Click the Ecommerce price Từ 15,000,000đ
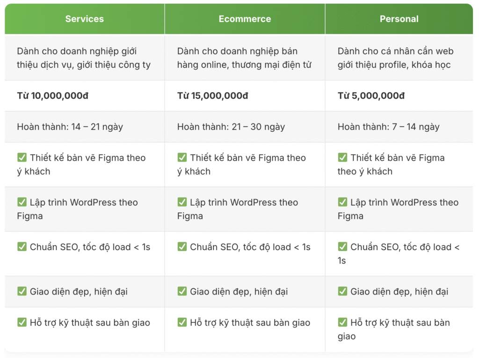479x358 pixels. click(213, 96)
